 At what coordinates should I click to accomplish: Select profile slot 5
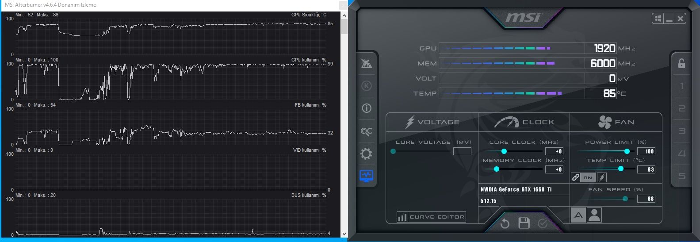tap(681, 176)
